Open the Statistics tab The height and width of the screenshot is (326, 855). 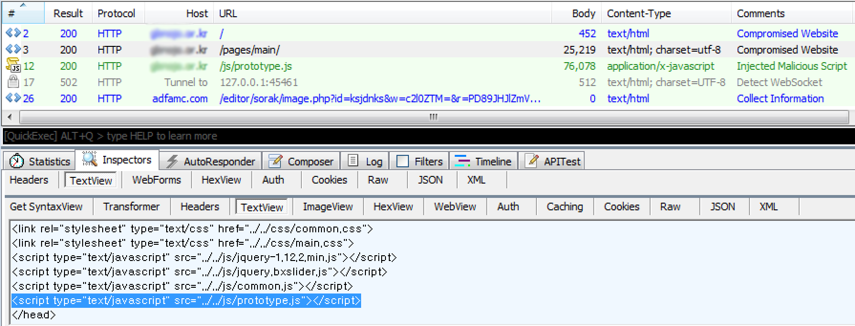click(x=40, y=161)
